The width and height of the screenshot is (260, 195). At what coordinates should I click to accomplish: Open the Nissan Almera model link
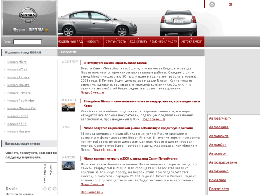click(18, 77)
